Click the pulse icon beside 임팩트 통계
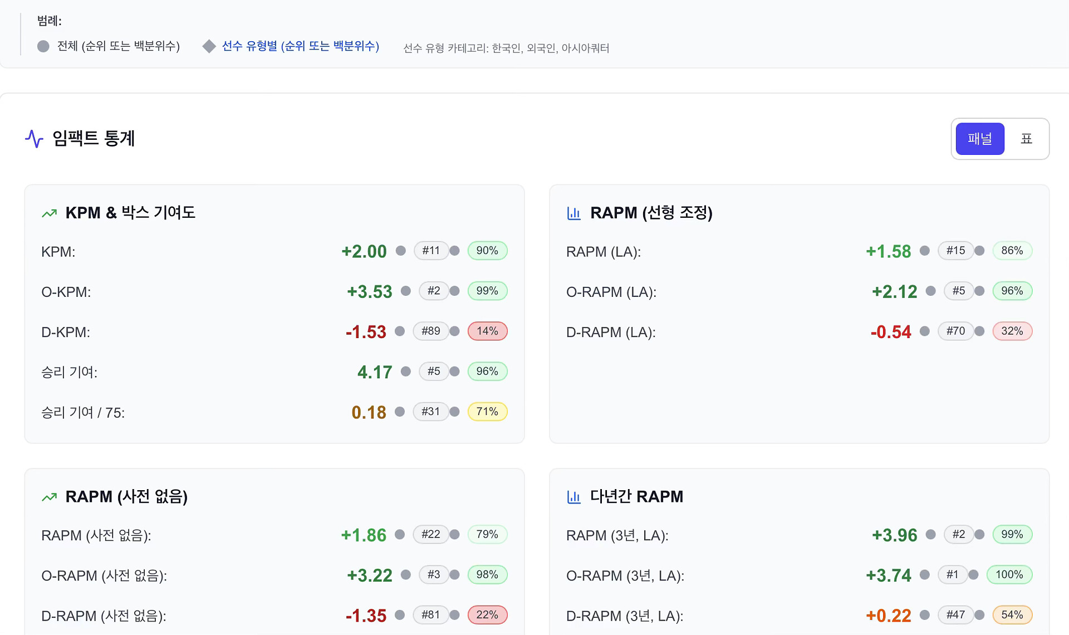The width and height of the screenshot is (1069, 635). click(x=34, y=139)
